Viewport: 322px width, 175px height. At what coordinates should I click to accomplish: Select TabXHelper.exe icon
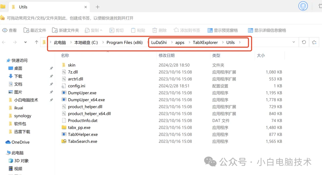point(64,134)
